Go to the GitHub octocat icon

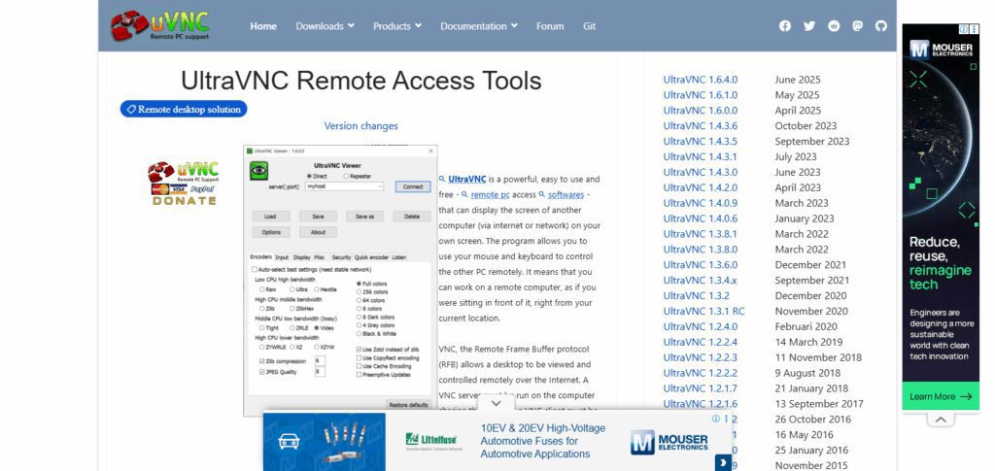(x=880, y=26)
